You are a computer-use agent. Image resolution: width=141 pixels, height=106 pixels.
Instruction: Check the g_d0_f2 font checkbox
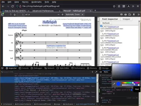(x=101, y=33)
